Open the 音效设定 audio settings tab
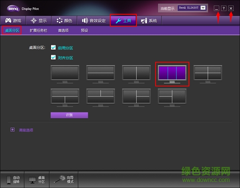 [94, 20]
